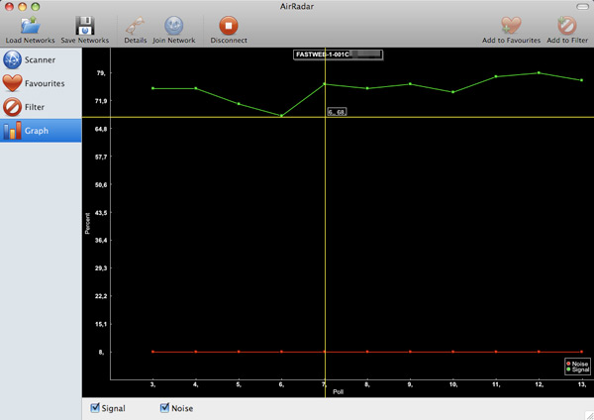594x420 pixels.
Task: Open the Favourites section in sidebar
Action: click(x=41, y=83)
